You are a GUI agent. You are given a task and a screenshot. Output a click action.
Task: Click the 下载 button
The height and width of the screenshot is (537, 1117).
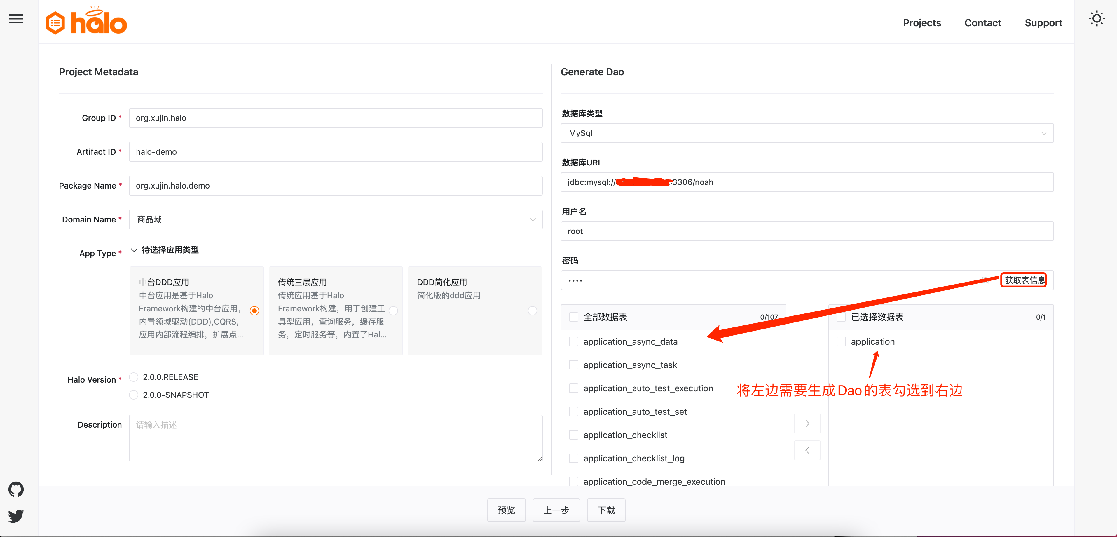click(x=606, y=510)
